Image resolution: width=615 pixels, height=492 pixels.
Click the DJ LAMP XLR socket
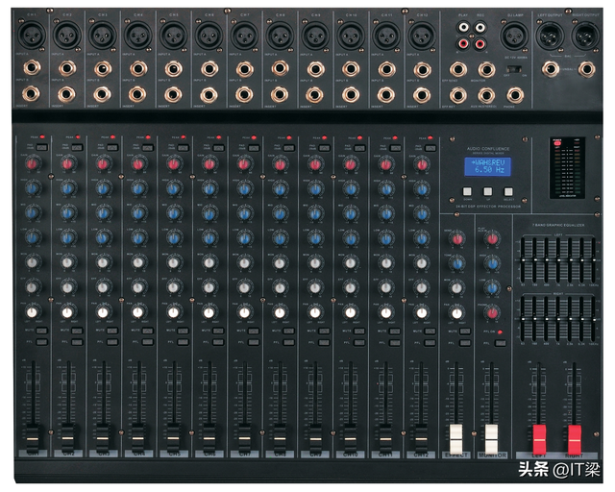click(514, 36)
